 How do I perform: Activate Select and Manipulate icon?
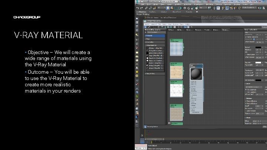click(214, 8)
